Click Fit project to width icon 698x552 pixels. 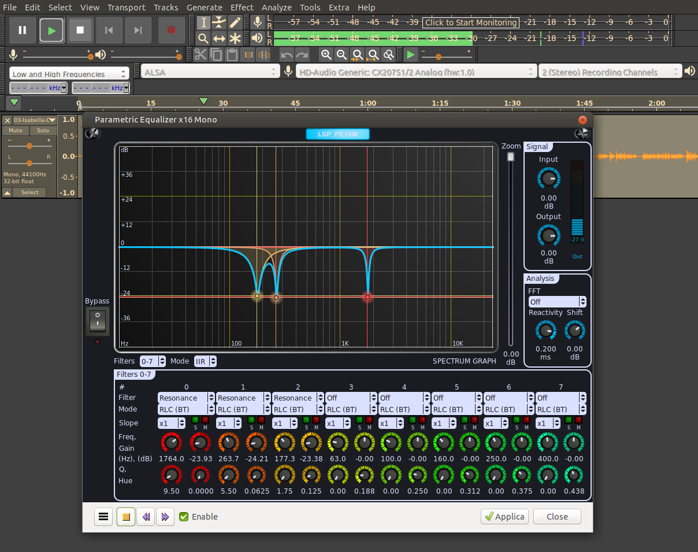pyautogui.click(x=373, y=55)
